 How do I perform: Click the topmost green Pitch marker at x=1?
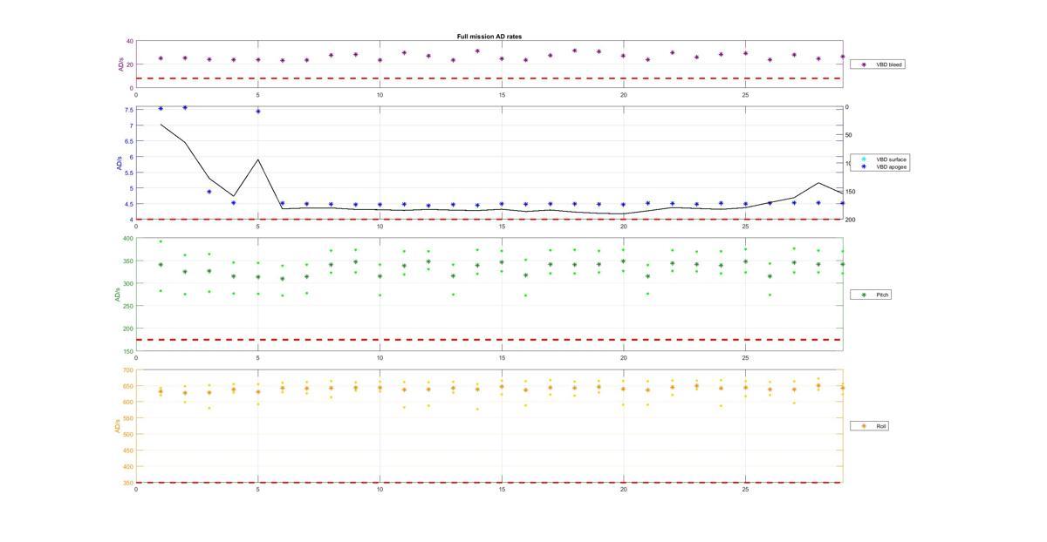point(161,241)
